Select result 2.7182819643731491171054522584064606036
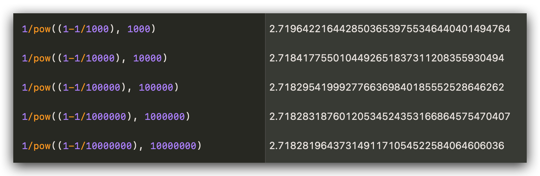The image size is (540, 176). click(387, 146)
